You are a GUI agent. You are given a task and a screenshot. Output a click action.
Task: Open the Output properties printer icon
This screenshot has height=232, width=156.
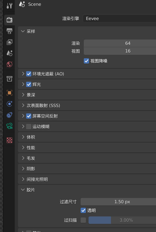9,31
